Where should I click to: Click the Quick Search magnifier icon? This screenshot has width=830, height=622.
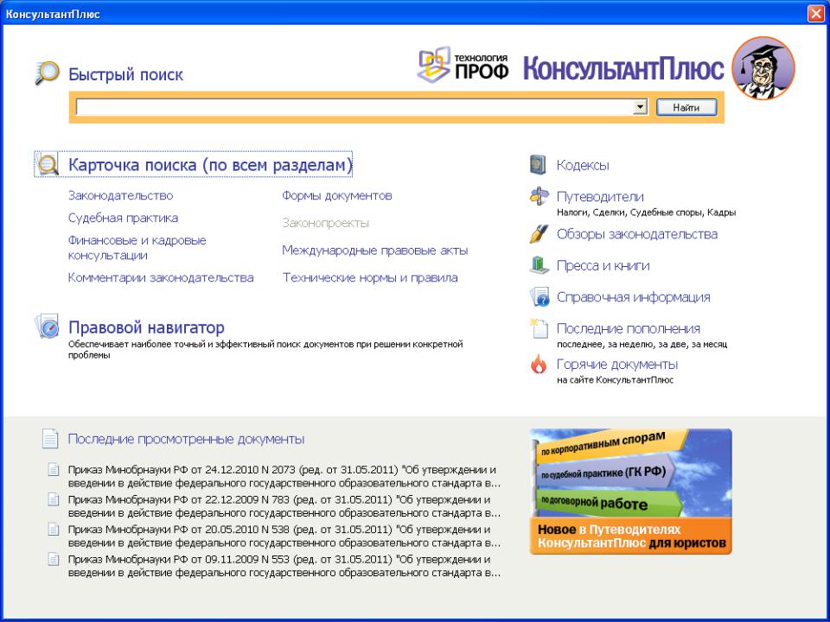coord(47,73)
